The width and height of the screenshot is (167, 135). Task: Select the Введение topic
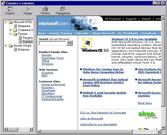(x=24, y=26)
